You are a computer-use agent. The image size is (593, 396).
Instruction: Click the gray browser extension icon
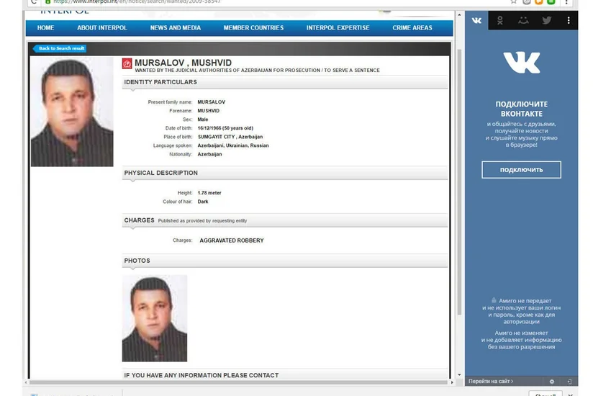pyautogui.click(x=527, y=2)
